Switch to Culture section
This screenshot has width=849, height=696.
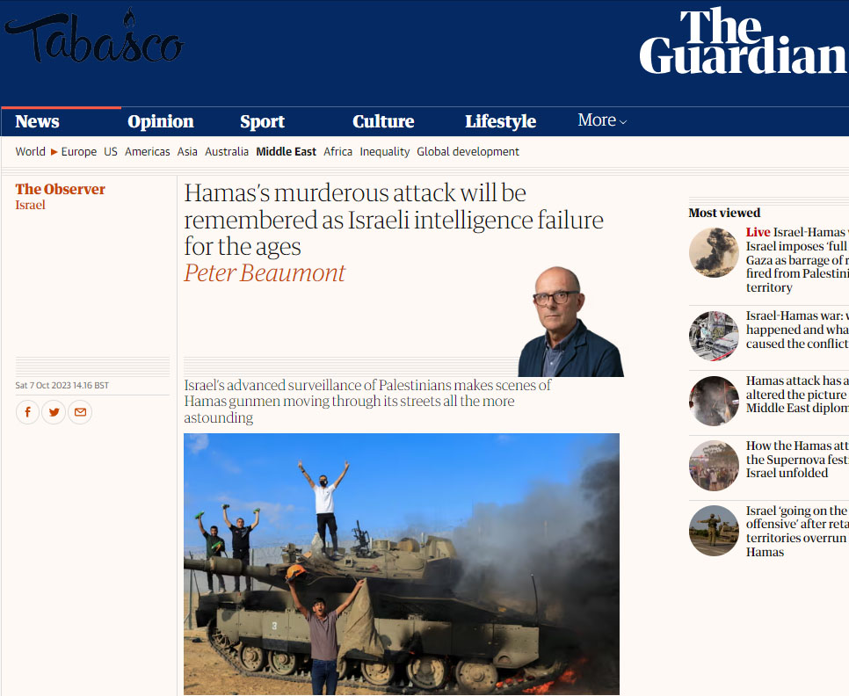[x=383, y=121]
